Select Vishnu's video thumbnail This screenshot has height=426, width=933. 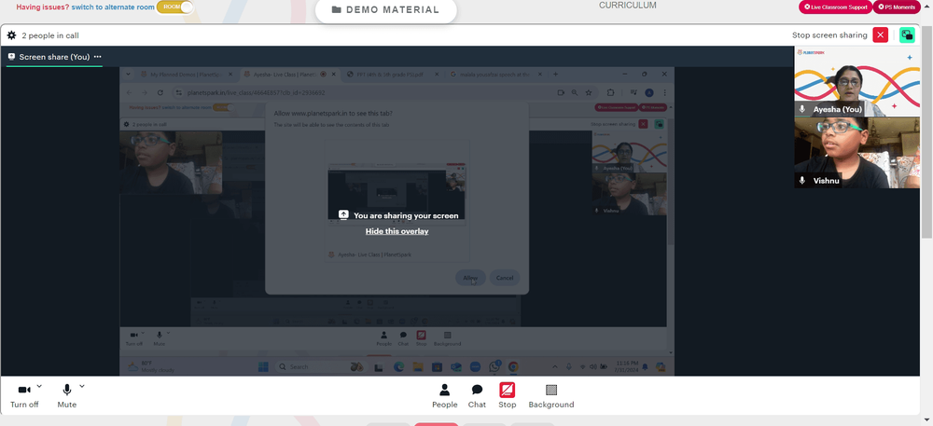850,153
